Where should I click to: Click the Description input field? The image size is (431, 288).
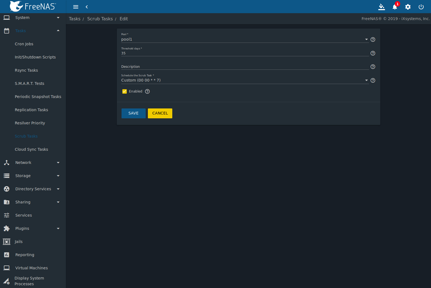point(245,67)
